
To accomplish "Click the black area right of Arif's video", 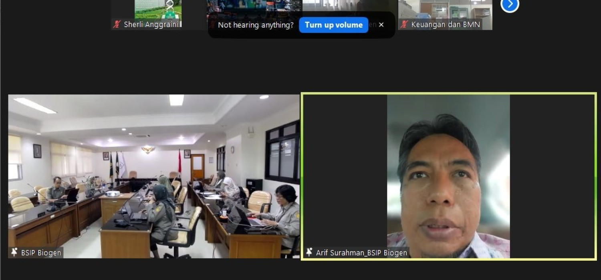I will [x=552, y=168].
